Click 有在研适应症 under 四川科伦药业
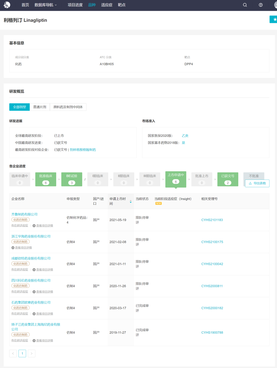 20,292
